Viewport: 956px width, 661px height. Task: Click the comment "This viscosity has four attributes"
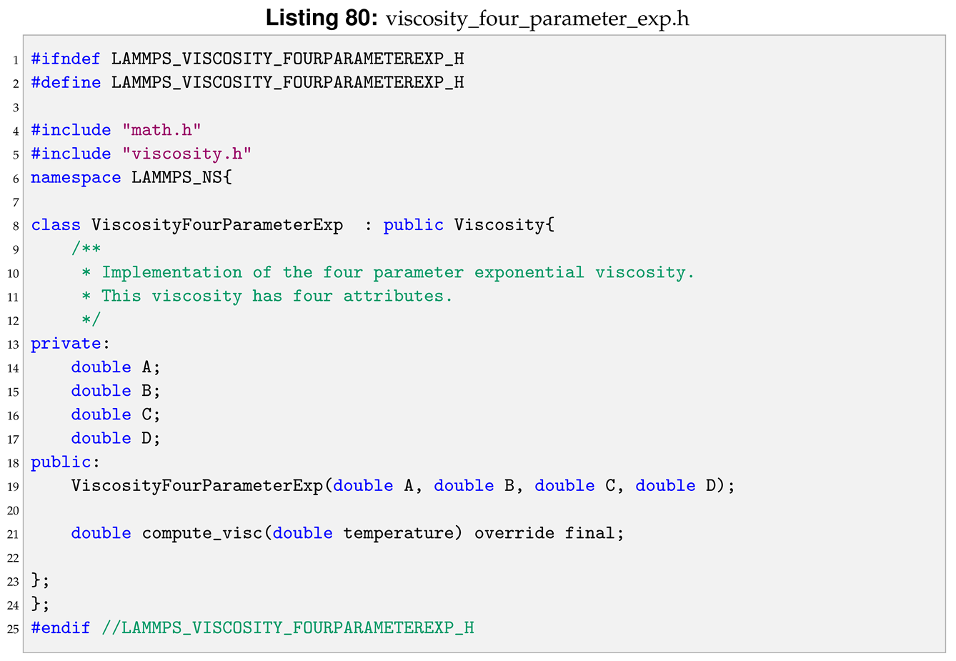tap(276, 296)
